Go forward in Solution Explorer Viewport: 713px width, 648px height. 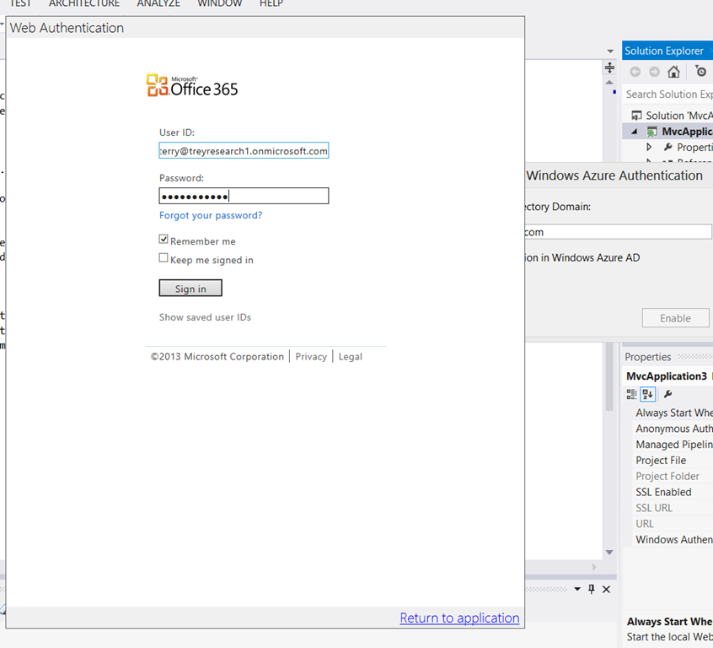click(x=654, y=72)
